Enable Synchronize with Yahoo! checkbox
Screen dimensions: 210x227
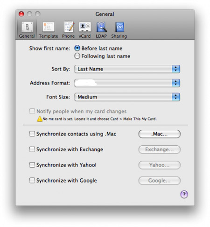32,165
